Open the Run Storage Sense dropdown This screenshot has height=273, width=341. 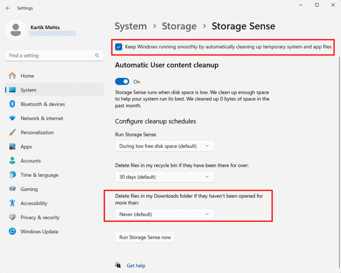tap(165, 146)
